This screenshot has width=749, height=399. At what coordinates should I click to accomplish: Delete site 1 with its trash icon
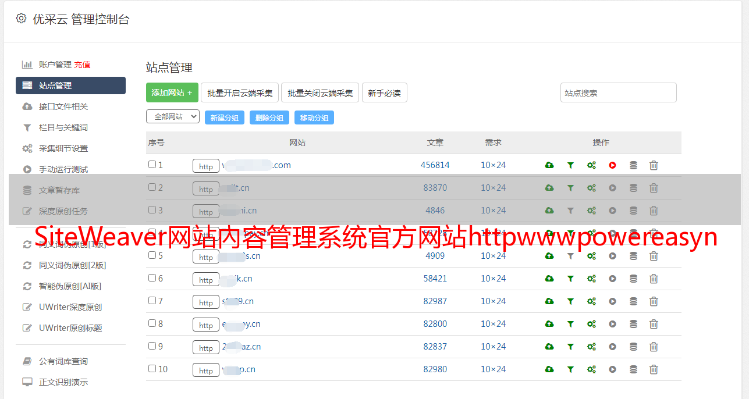(654, 165)
